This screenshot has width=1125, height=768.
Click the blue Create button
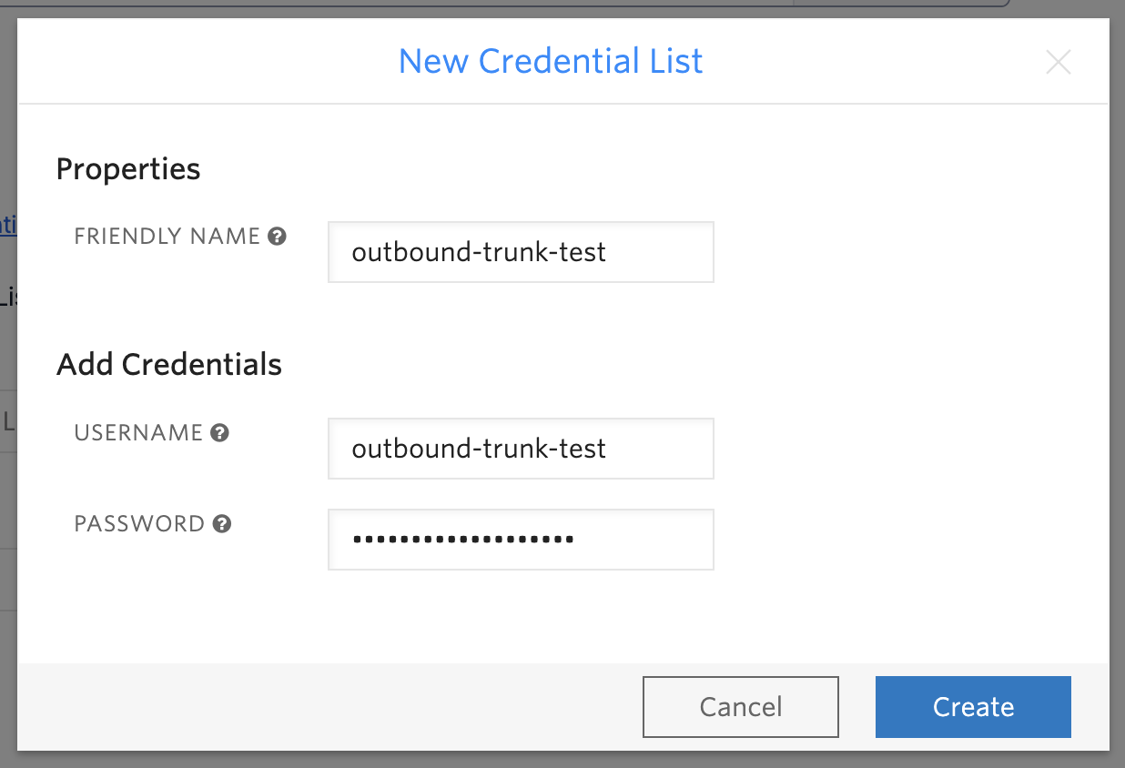click(x=973, y=707)
